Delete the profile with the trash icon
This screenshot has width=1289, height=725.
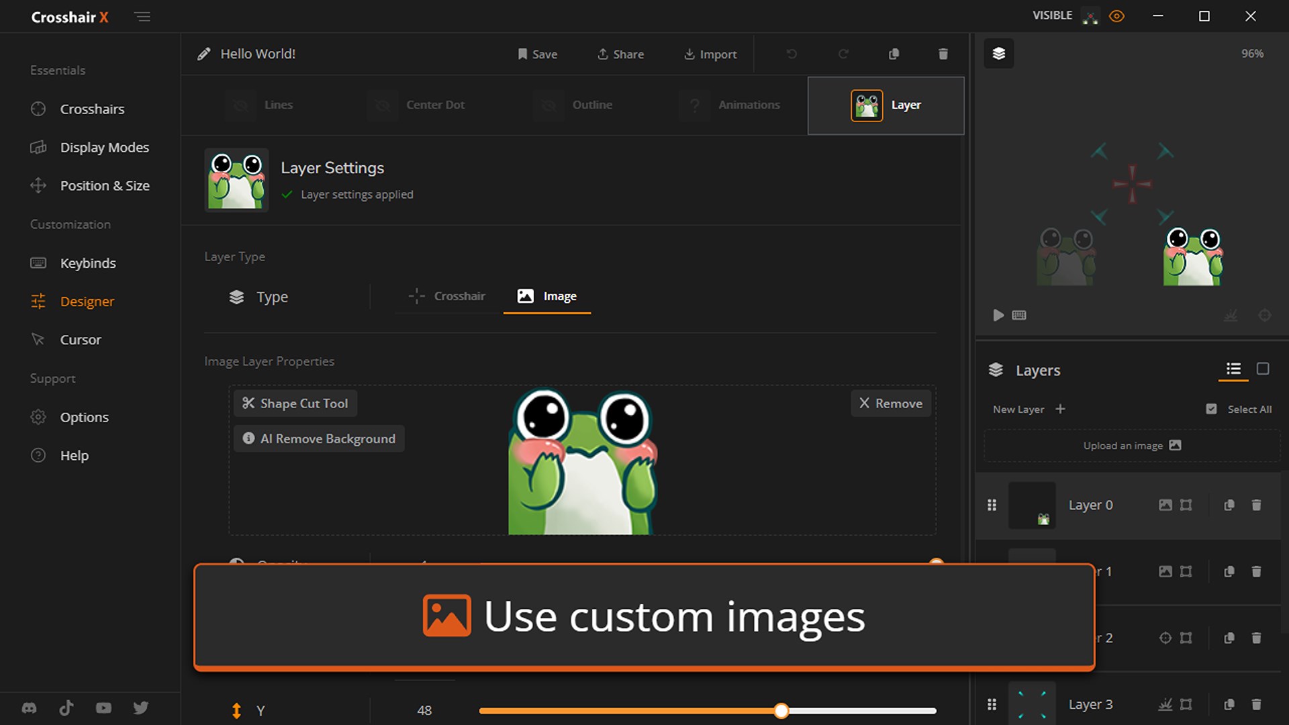pos(943,54)
